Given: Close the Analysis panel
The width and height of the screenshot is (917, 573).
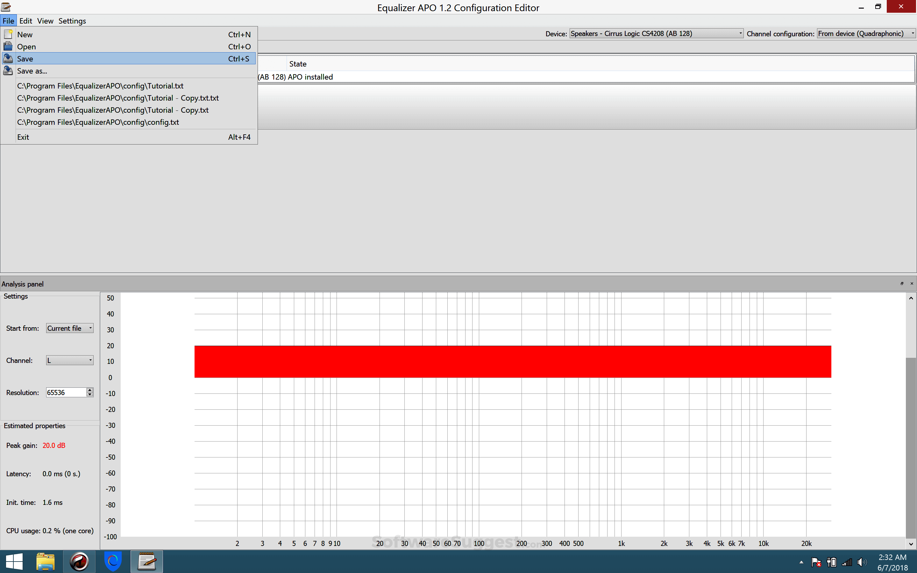Looking at the screenshot, I should click(x=911, y=283).
